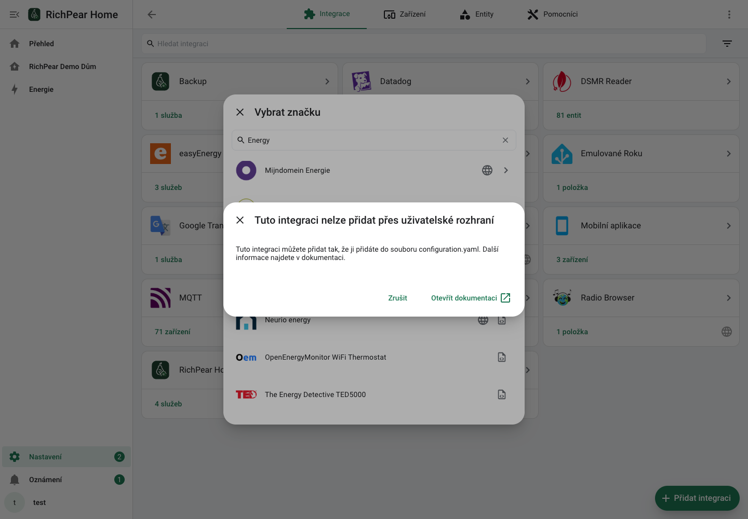Expand the Backup card chevron
This screenshot has height=519, width=748.
tap(327, 81)
